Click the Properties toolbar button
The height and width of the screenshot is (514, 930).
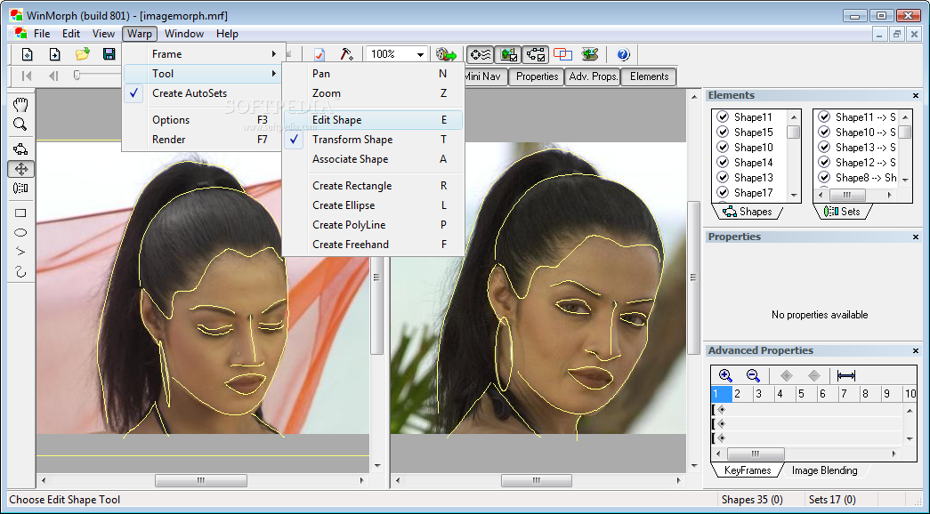[537, 76]
